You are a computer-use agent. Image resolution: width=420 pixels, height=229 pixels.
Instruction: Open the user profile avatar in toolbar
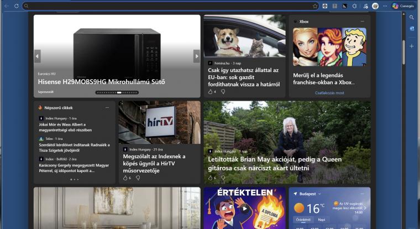(375, 6)
